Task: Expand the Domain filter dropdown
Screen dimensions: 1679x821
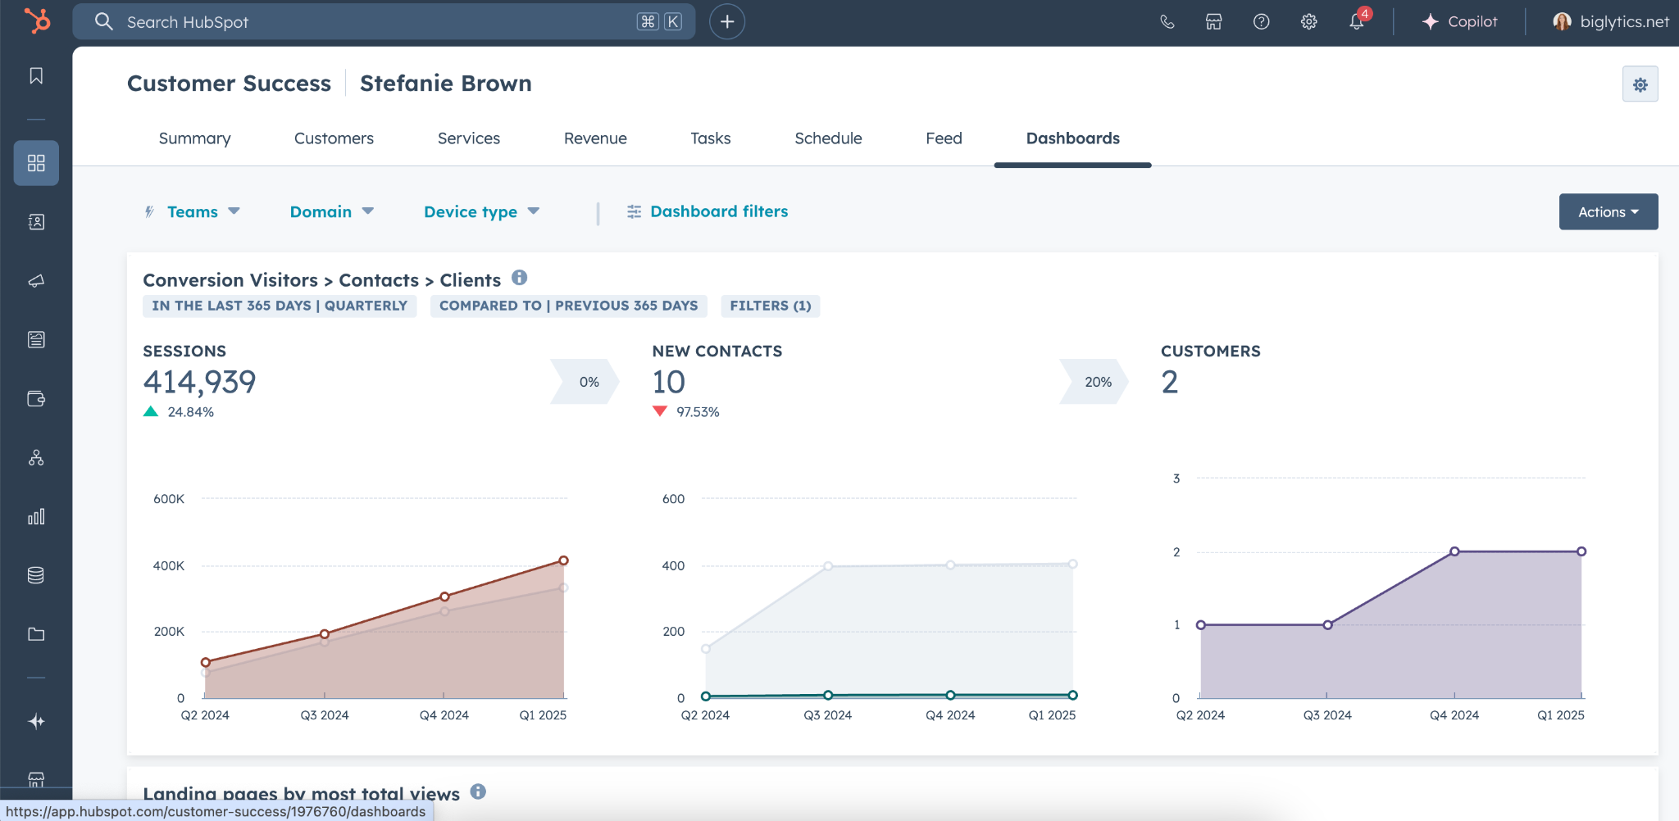Action: (331, 212)
